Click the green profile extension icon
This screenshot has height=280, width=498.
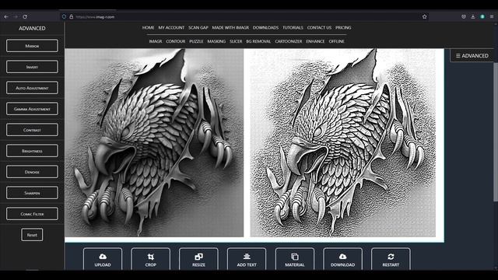[x=482, y=17]
